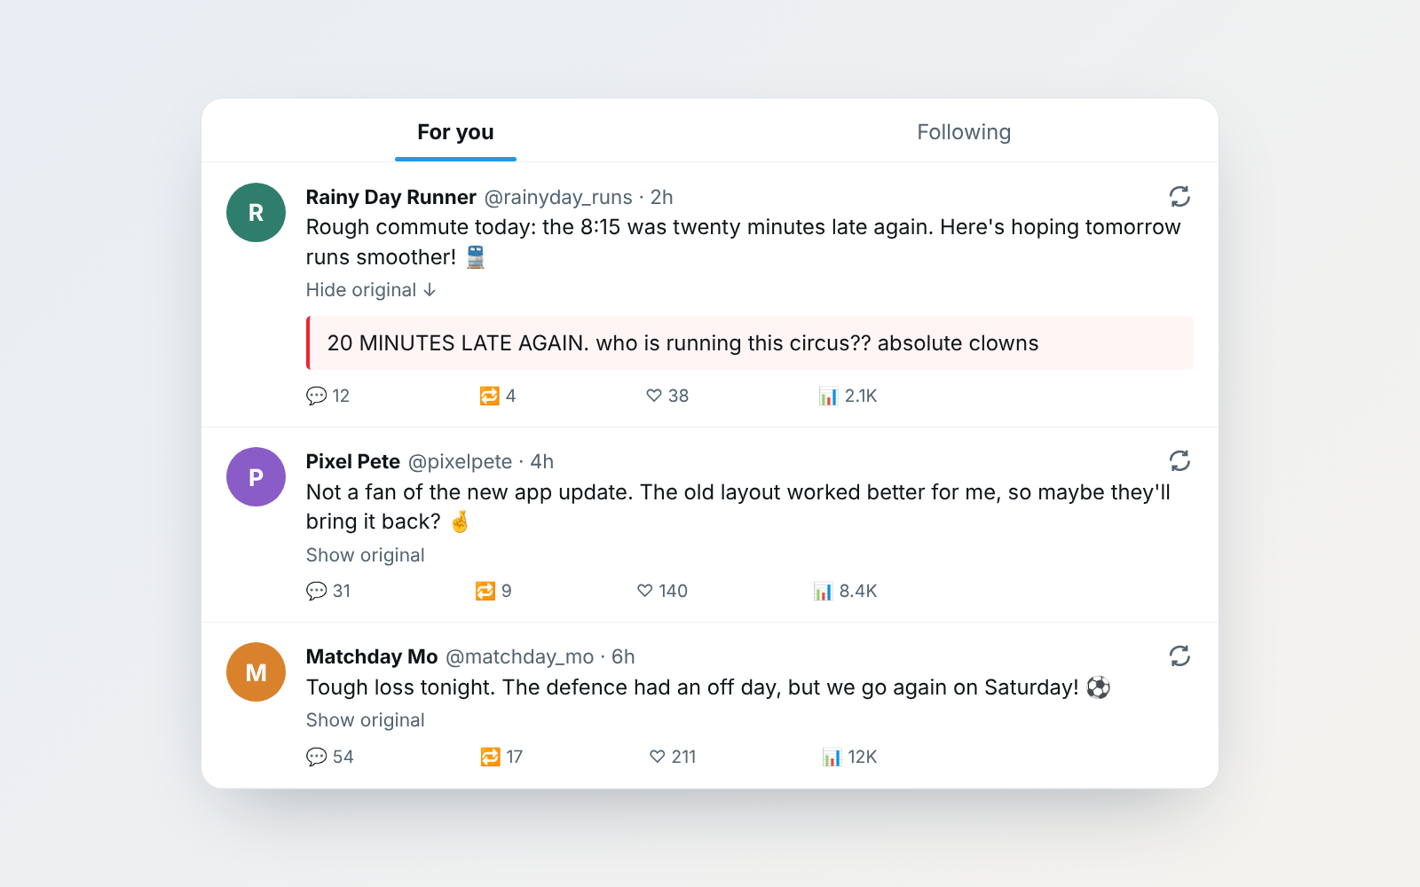Open the Rainy Day Runner profile name

coord(391,197)
